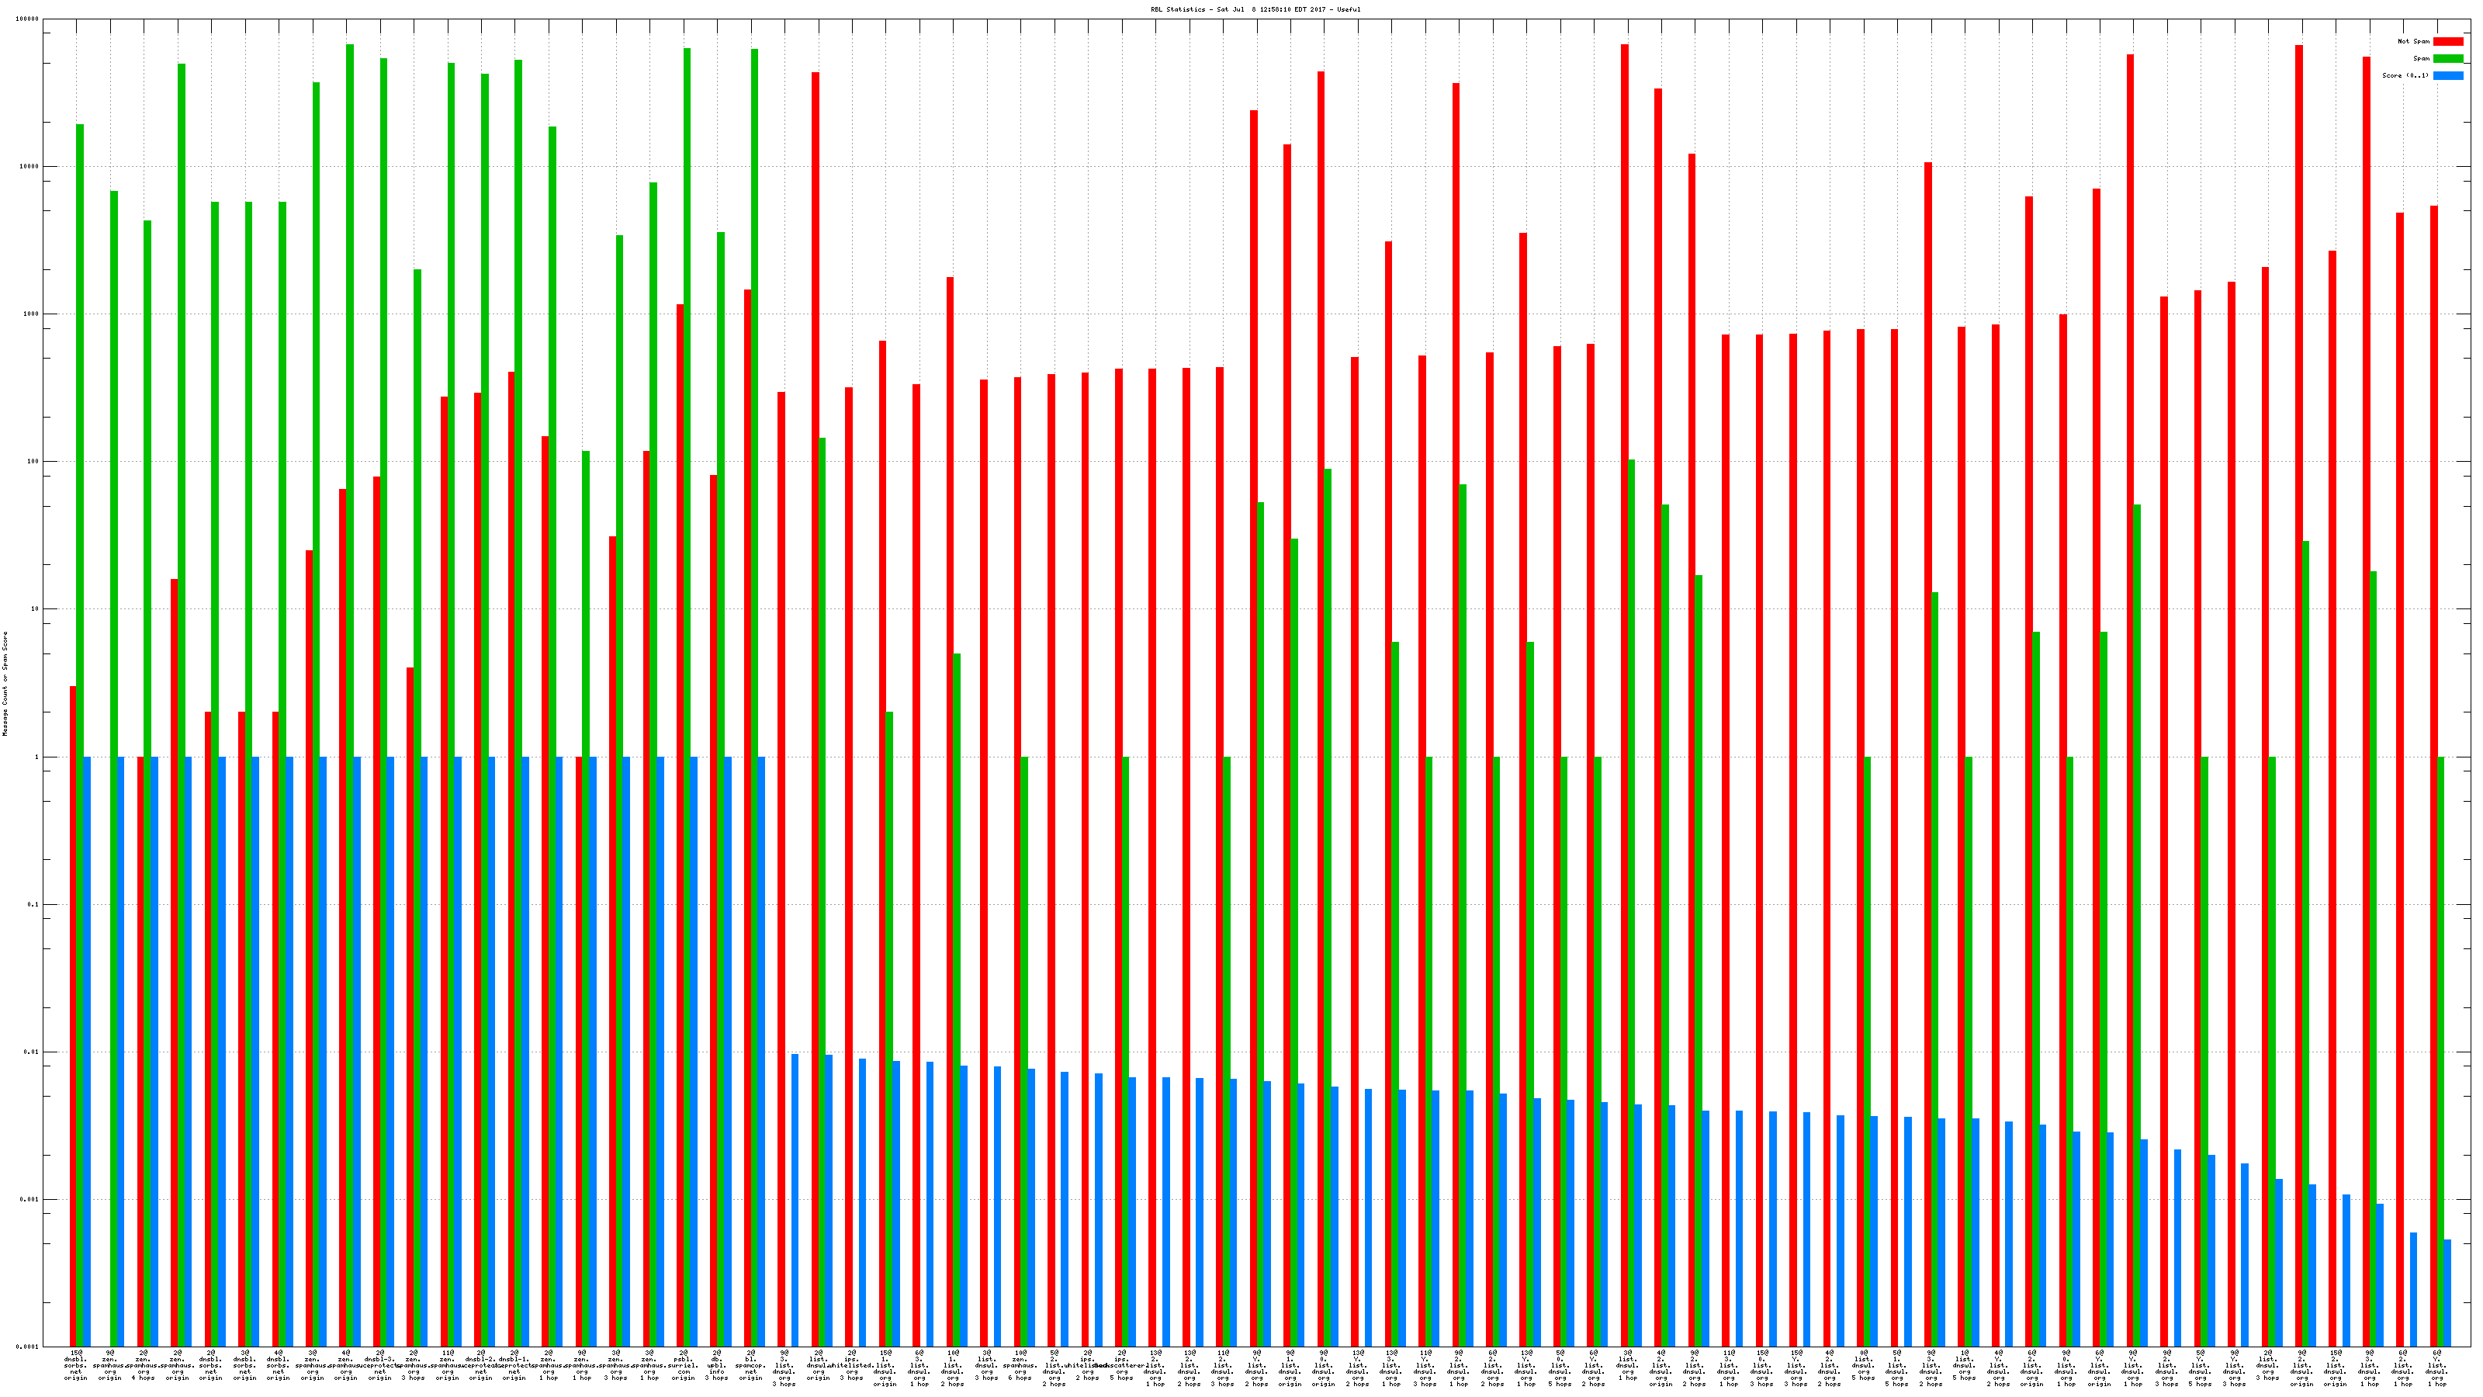Click the 100000 y-axis tick label

28,19
